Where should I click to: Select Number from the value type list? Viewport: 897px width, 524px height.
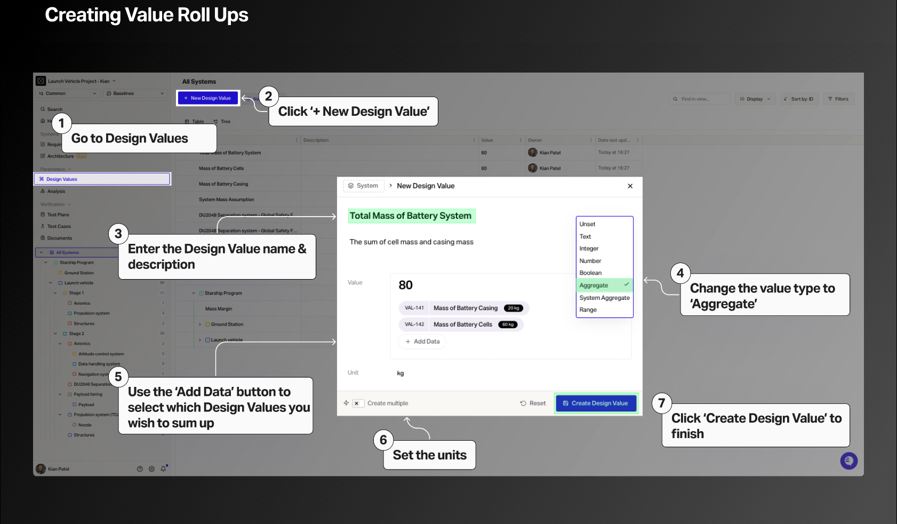tap(604, 261)
